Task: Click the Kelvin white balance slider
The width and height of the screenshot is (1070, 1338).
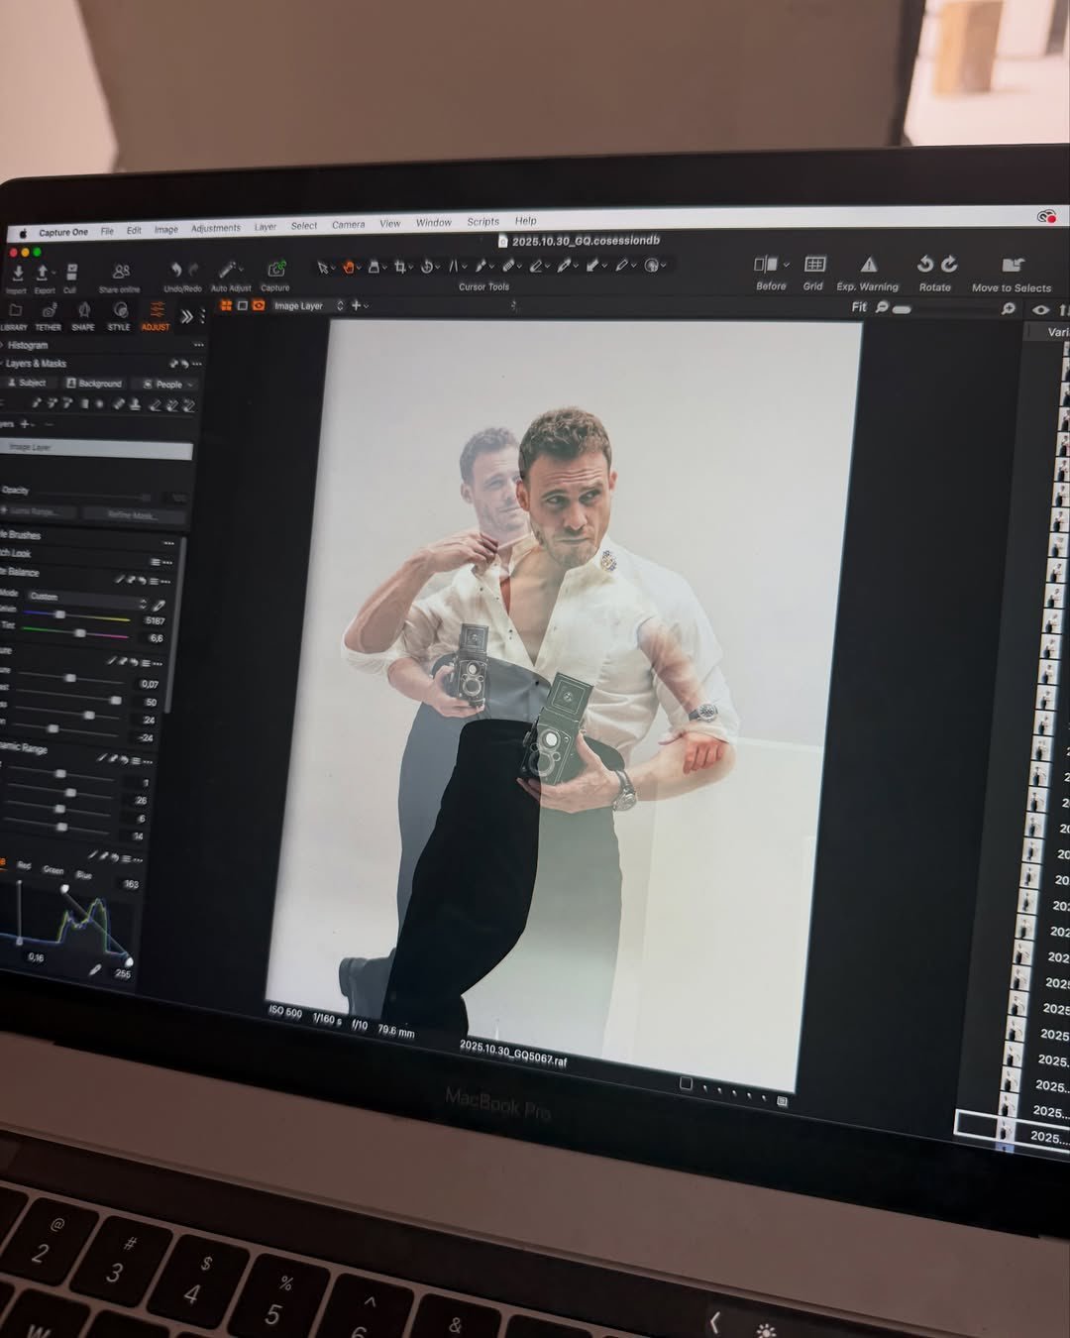Action: coord(76,616)
